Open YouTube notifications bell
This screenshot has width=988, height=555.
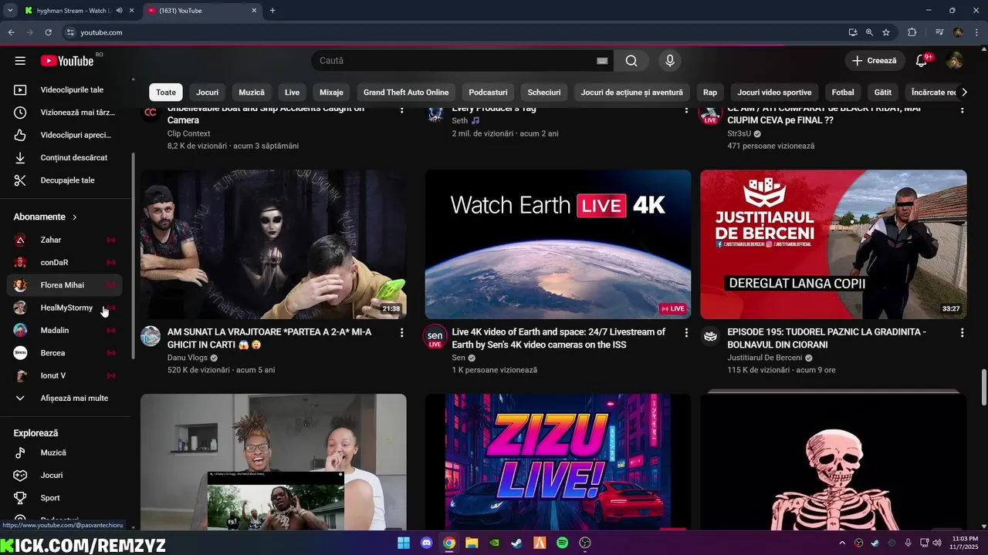pos(922,61)
